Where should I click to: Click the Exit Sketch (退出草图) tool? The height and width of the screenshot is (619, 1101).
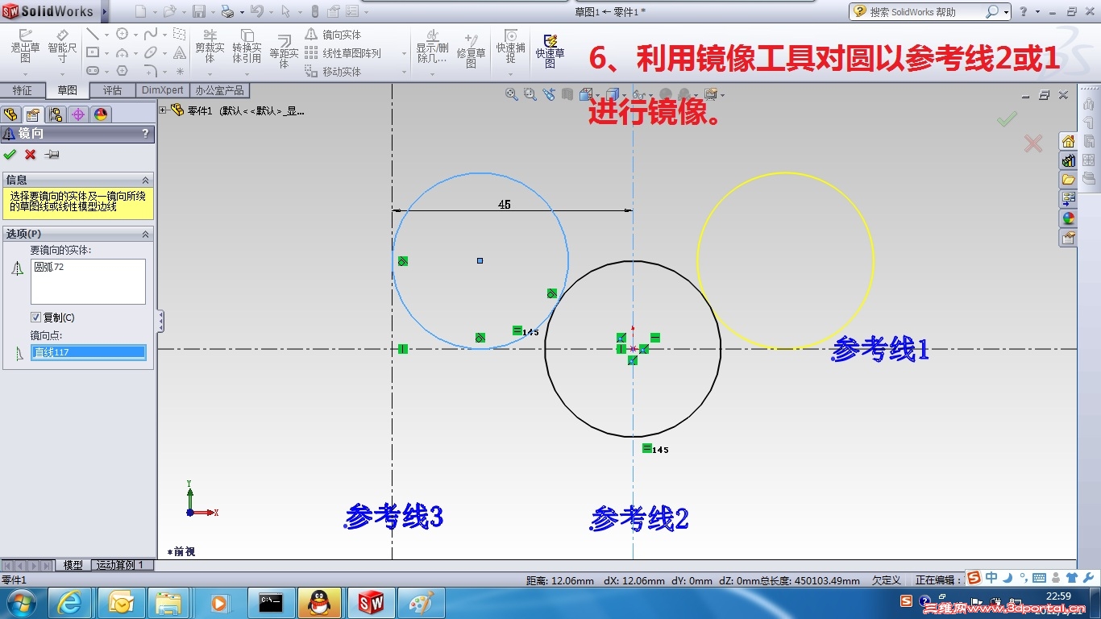point(26,45)
